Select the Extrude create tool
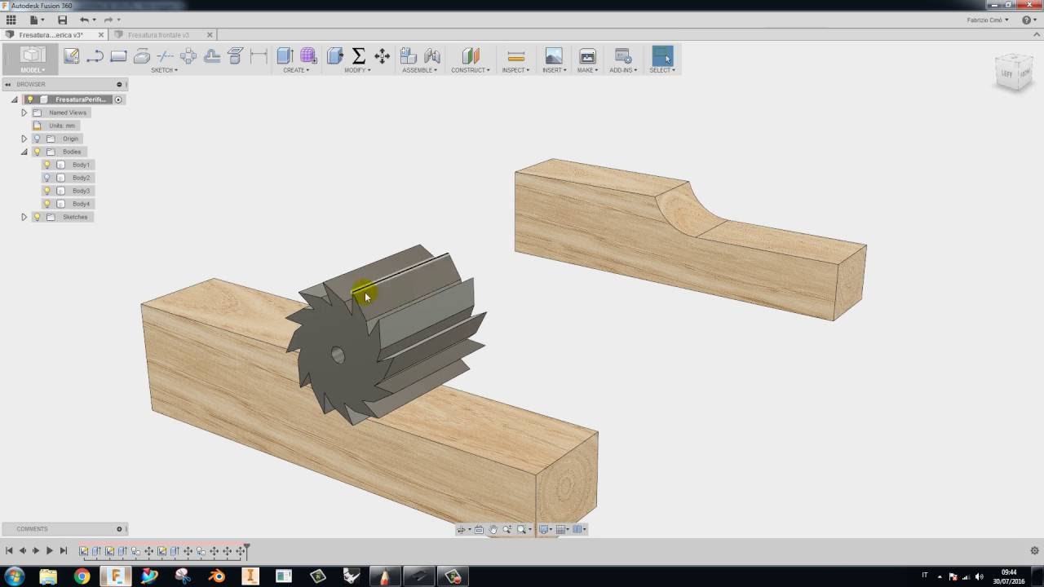The width and height of the screenshot is (1044, 587). [285, 55]
